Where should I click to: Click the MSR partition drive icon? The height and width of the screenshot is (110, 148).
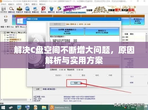pos(7,37)
